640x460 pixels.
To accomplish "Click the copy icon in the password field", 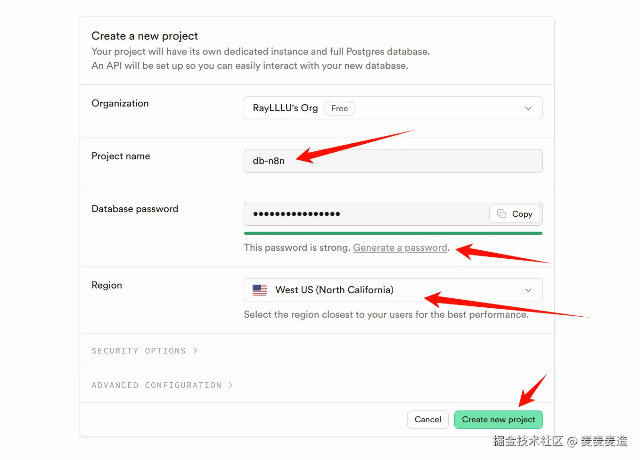I will point(501,214).
